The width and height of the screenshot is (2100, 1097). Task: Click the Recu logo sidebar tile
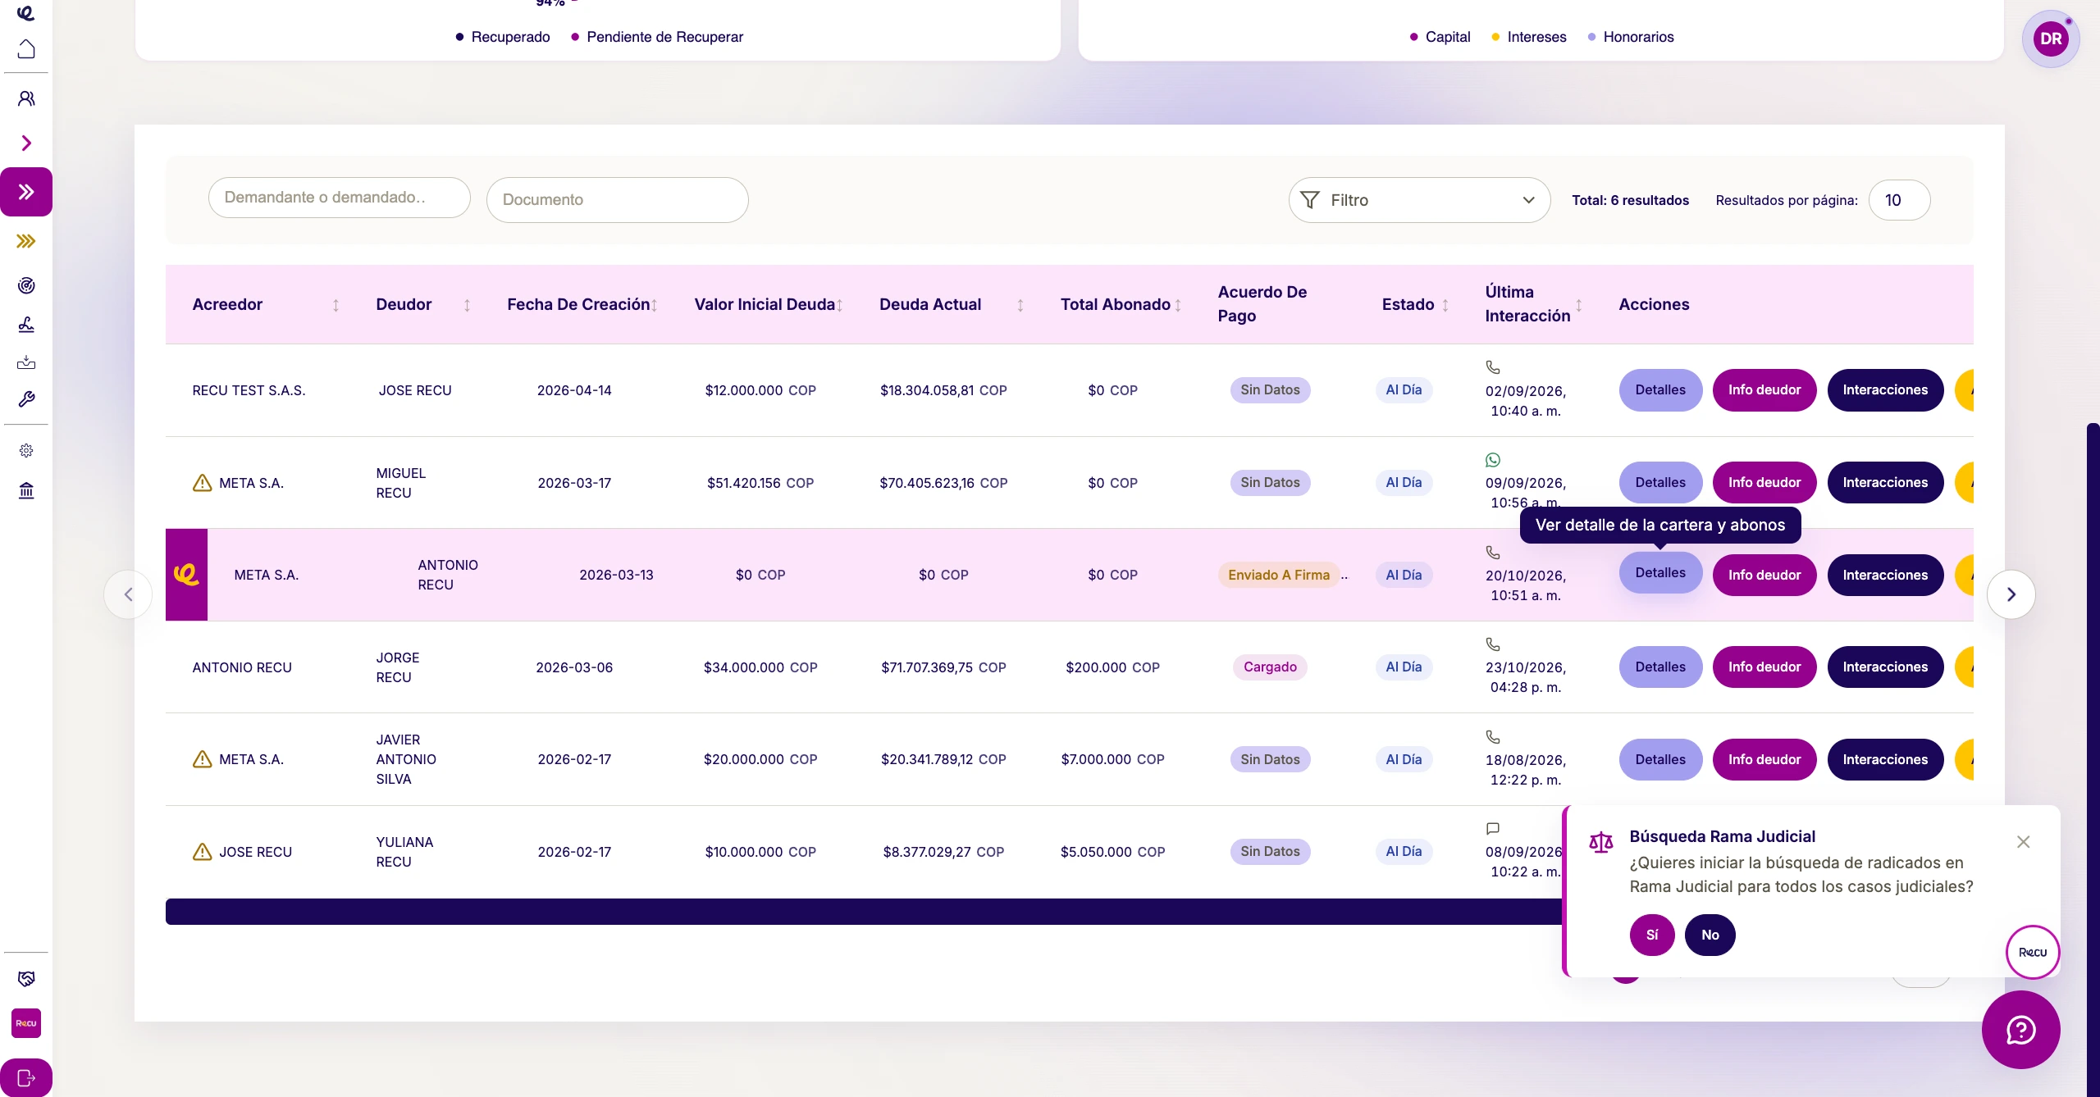26,1023
